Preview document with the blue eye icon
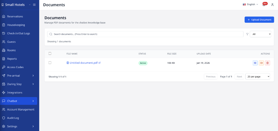Viewport: 278px width, 131px height. coord(255,63)
